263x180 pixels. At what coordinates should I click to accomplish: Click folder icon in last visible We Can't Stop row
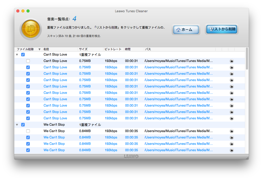pos(231,150)
